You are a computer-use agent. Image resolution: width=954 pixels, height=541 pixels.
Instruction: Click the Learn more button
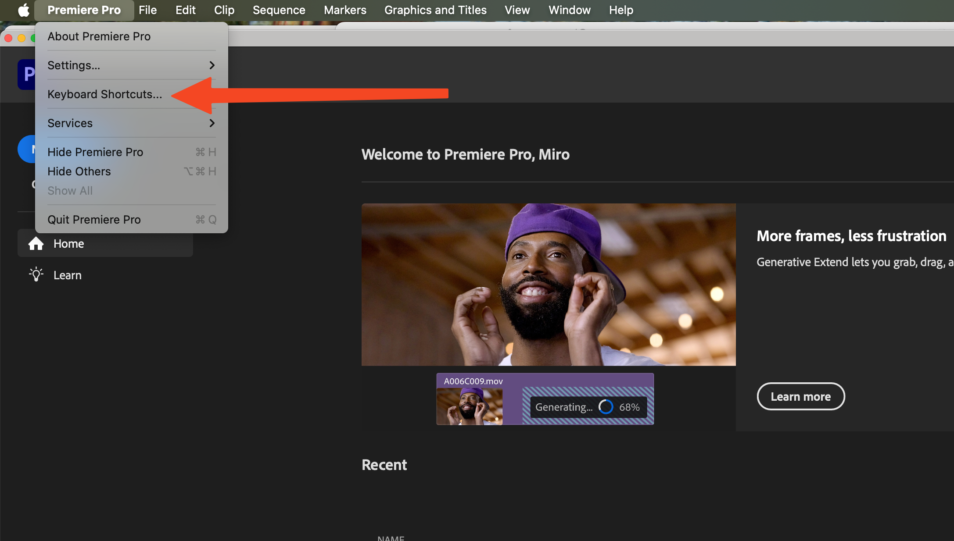(x=801, y=396)
